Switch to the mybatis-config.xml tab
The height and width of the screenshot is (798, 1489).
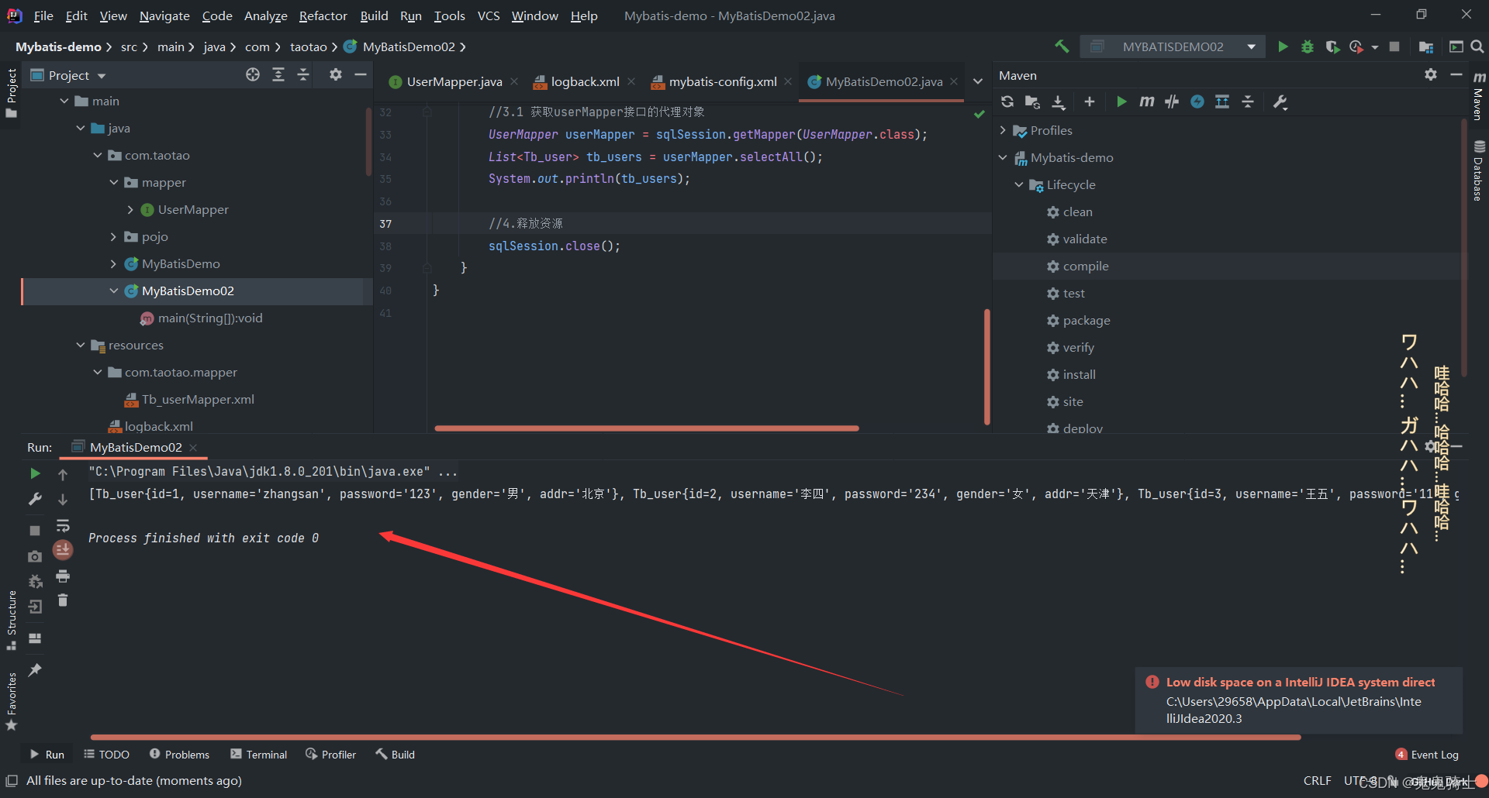[x=722, y=81]
